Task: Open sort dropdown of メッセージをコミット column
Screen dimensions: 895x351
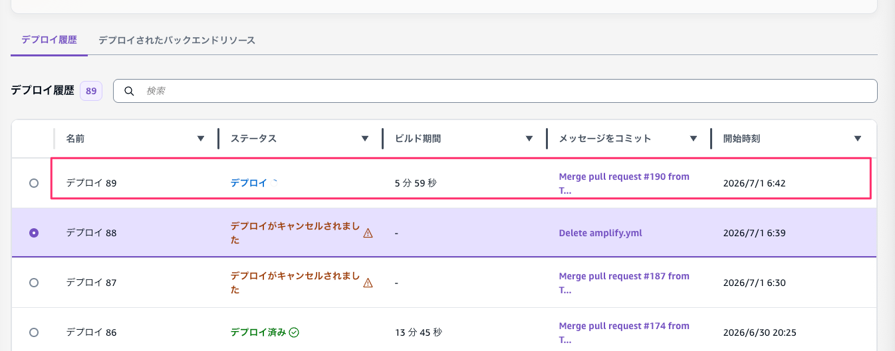Action: click(x=694, y=139)
